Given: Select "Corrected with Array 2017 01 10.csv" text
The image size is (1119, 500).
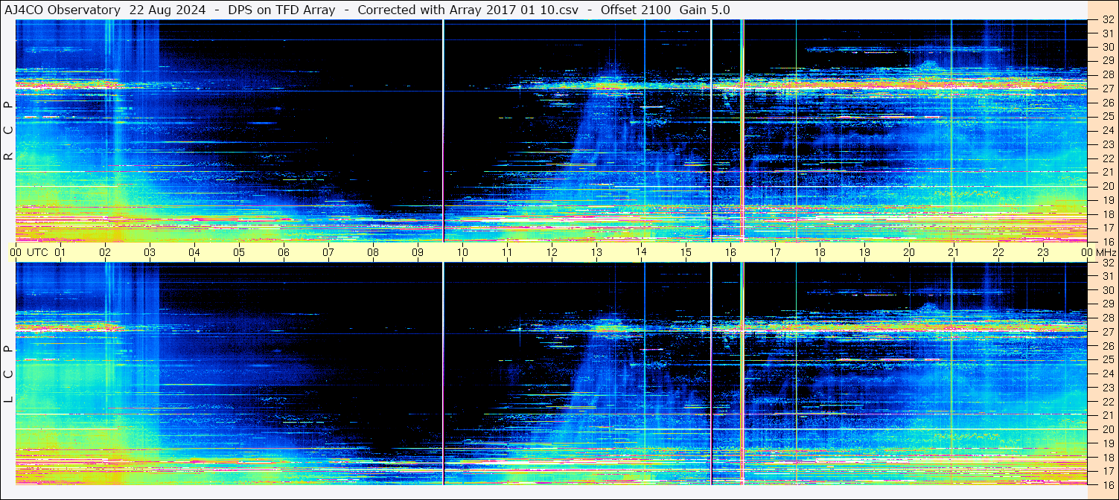Looking at the screenshot, I should pyautogui.click(x=469, y=10).
